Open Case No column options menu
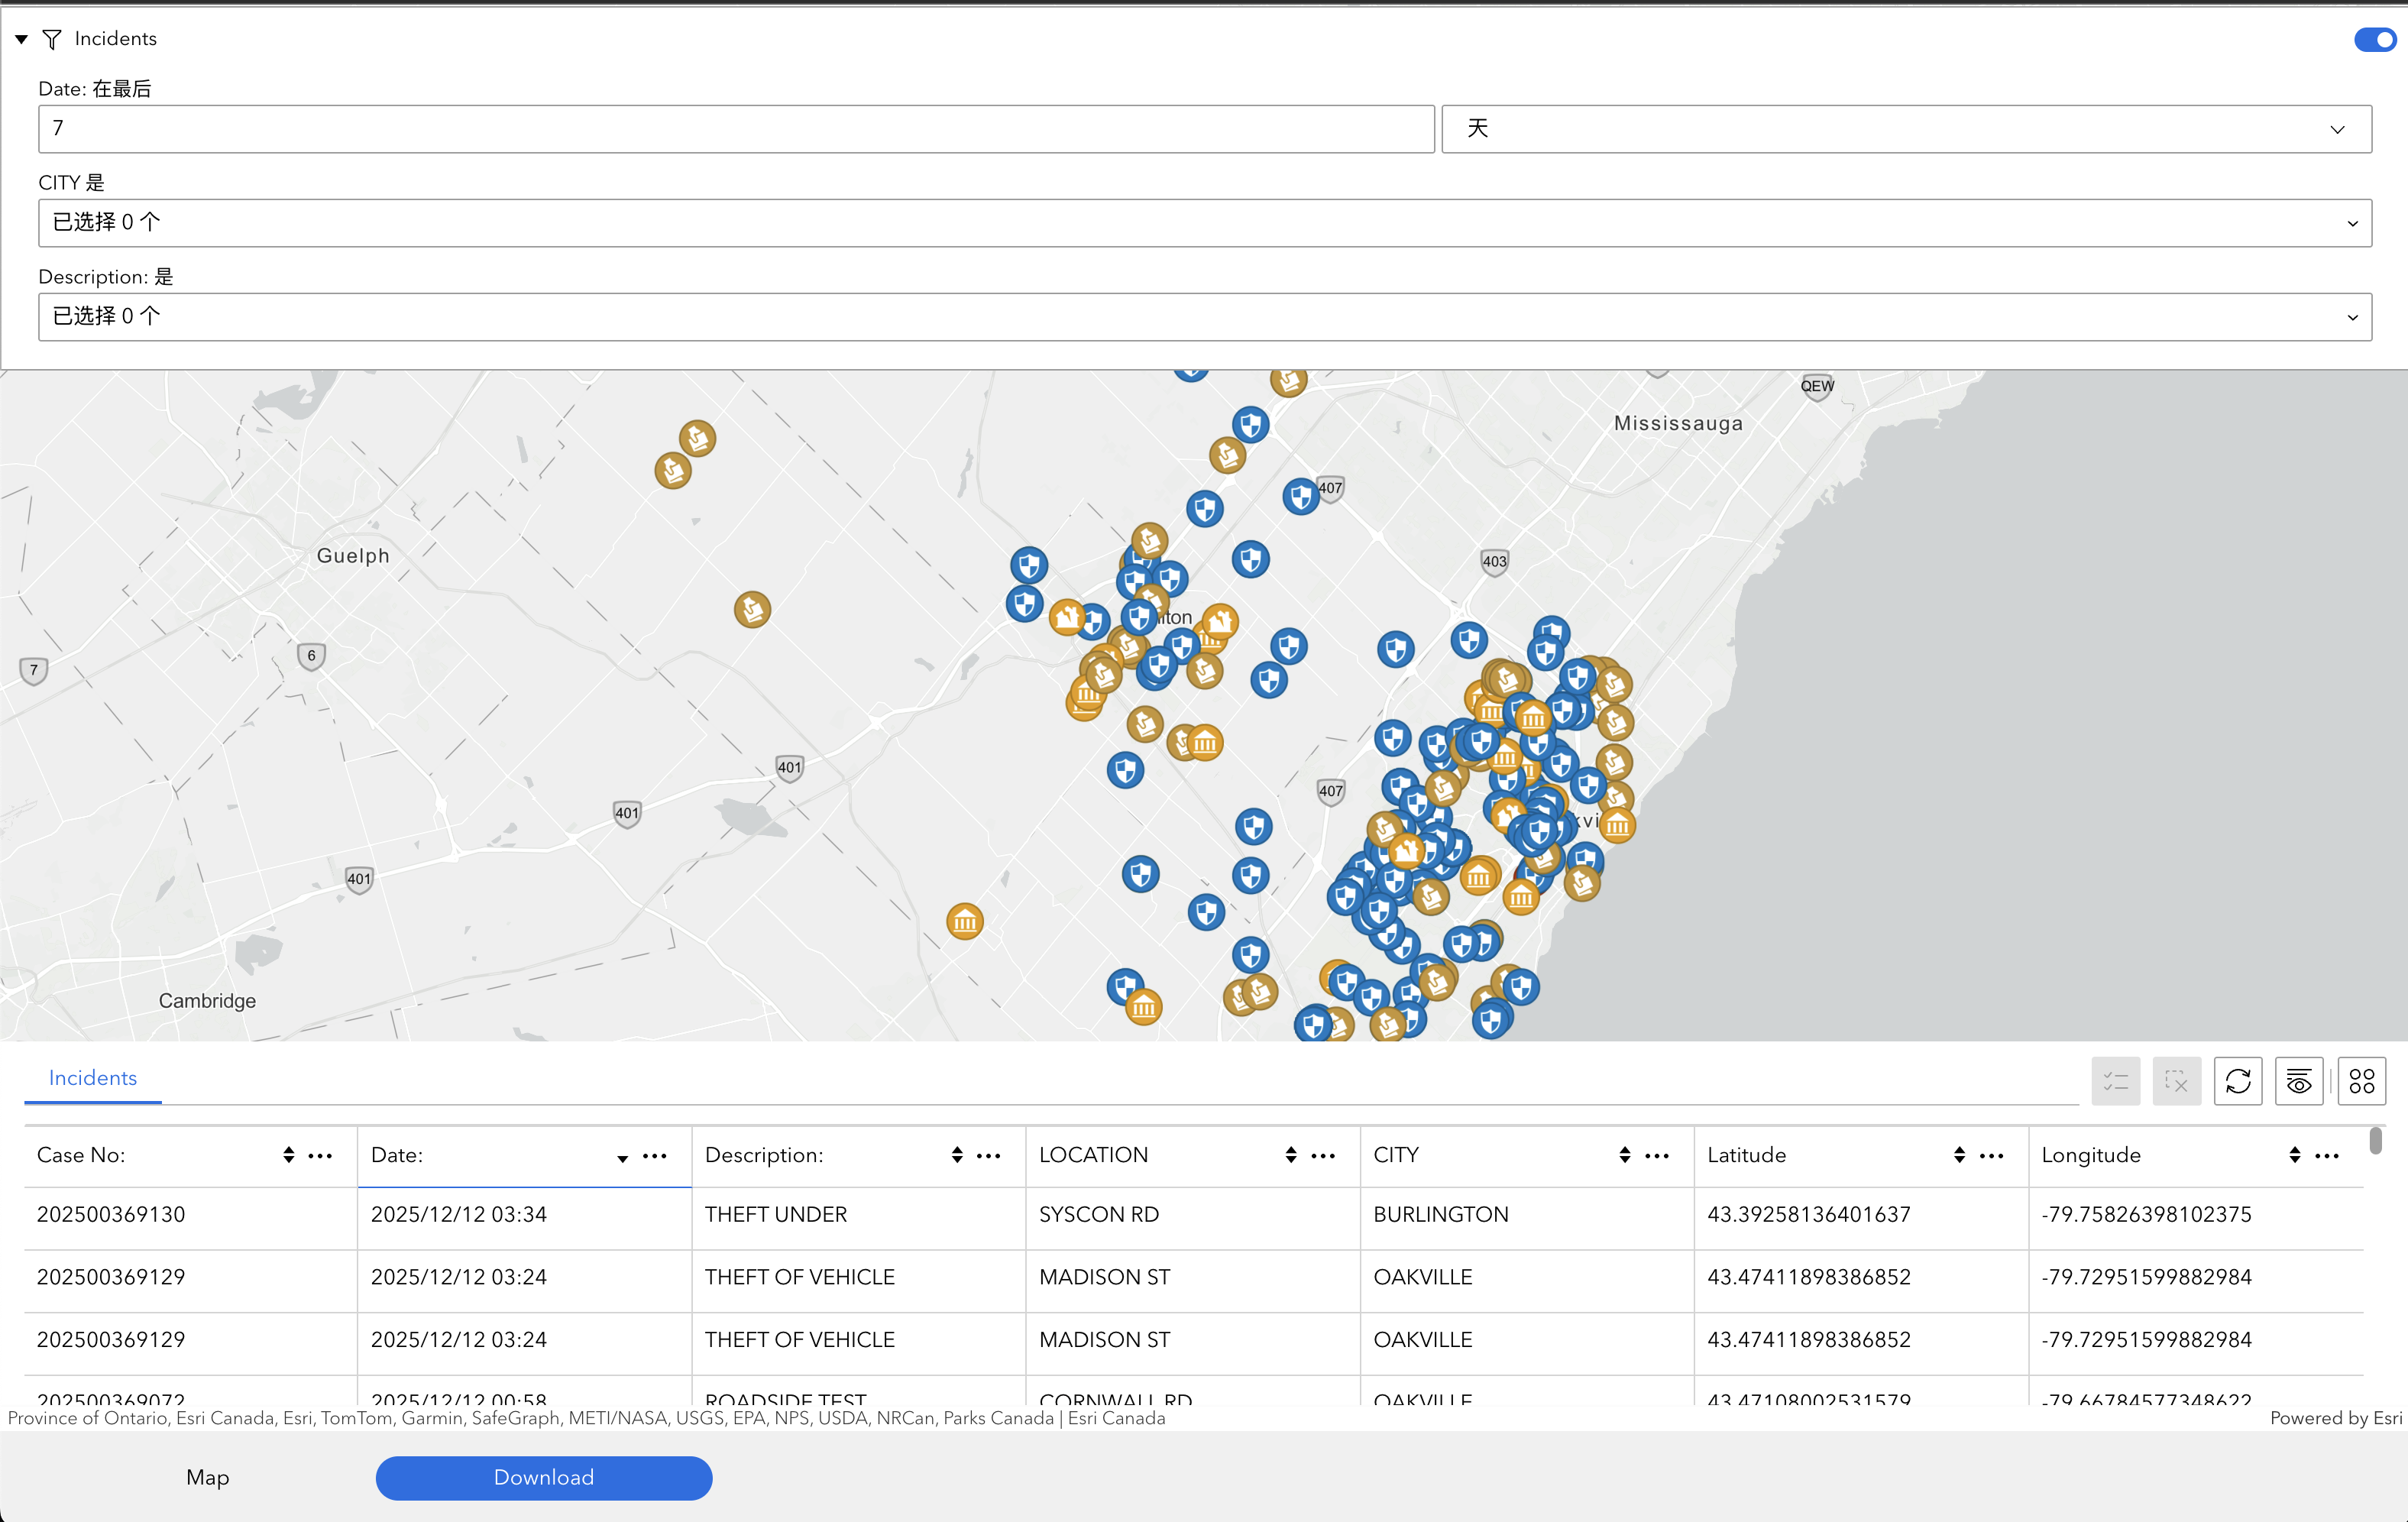Image resolution: width=2408 pixels, height=1522 pixels. (x=320, y=1155)
